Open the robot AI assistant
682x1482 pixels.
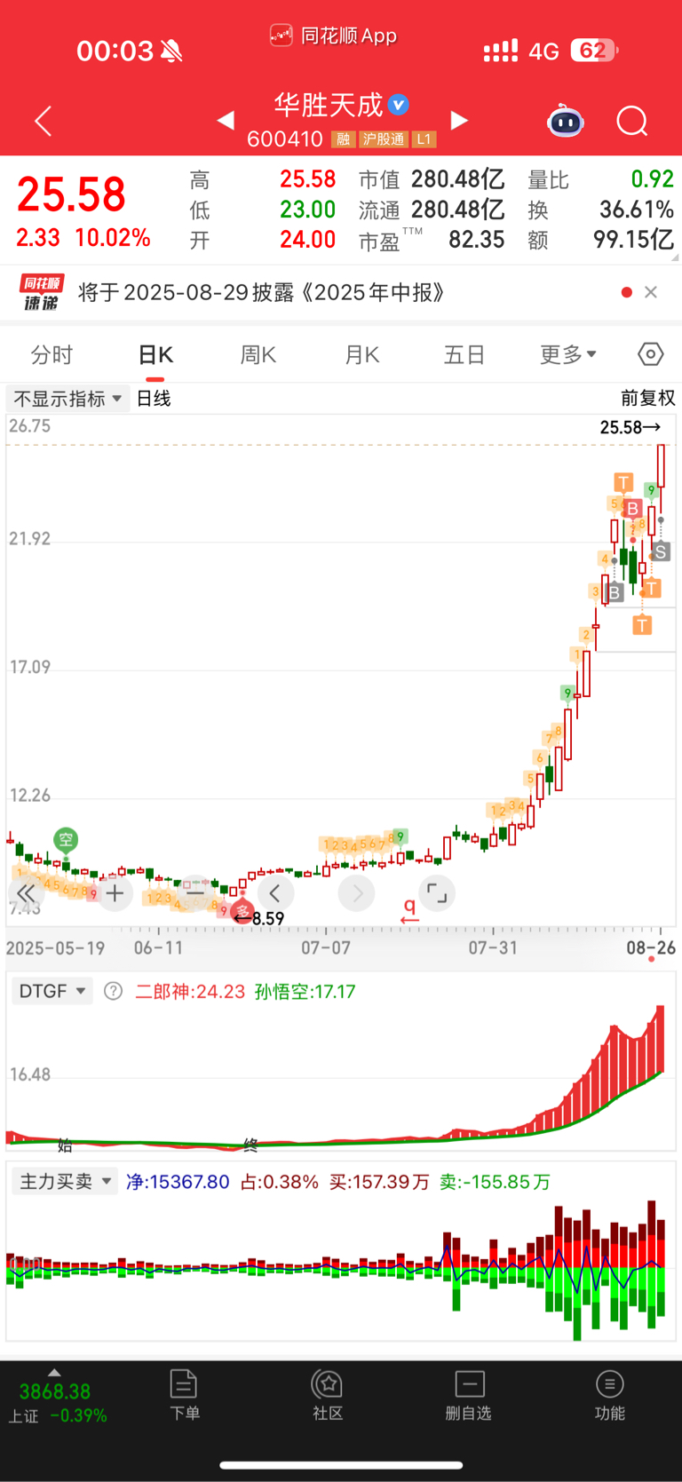565,121
